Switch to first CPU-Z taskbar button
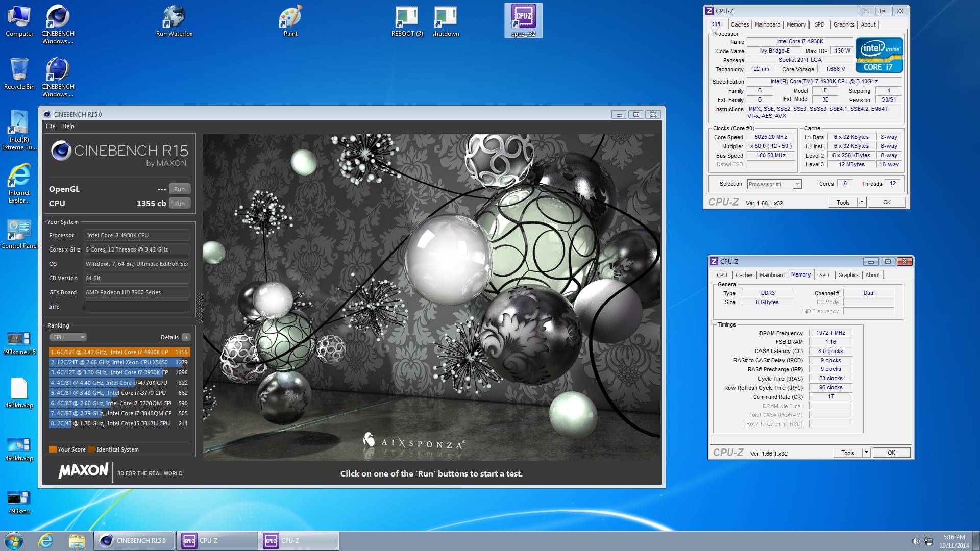Image resolution: width=980 pixels, height=551 pixels. [x=217, y=541]
